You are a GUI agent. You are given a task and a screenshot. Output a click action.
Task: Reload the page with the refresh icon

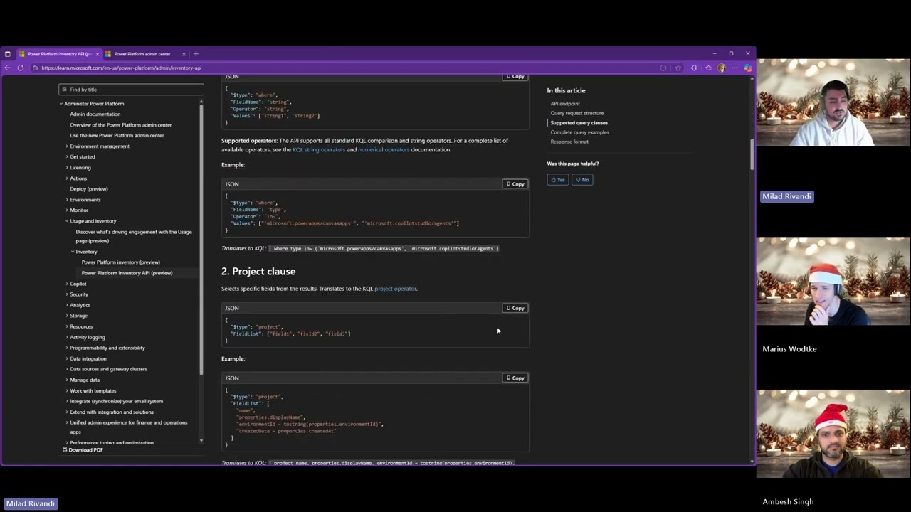tap(21, 68)
